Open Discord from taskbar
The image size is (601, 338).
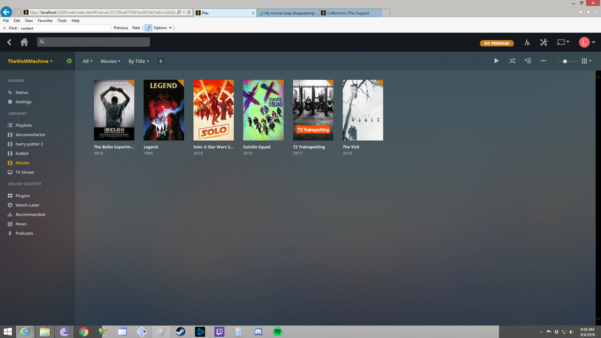tap(258, 332)
